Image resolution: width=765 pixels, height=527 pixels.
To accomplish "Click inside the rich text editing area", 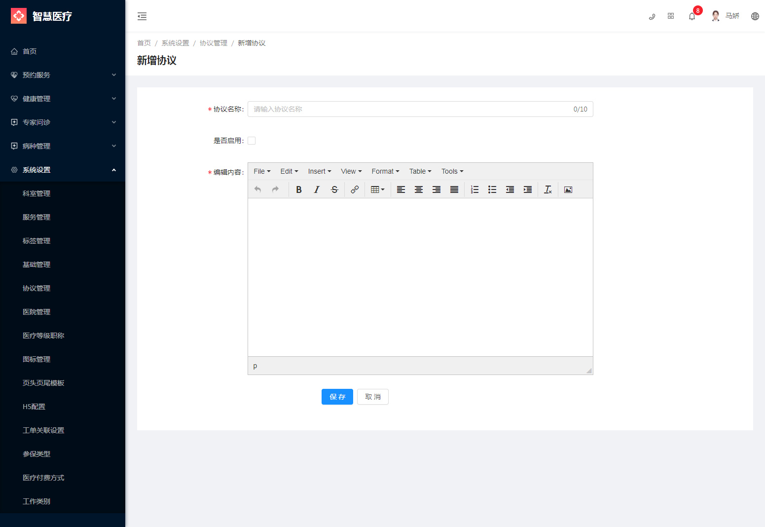I will 420,277.
